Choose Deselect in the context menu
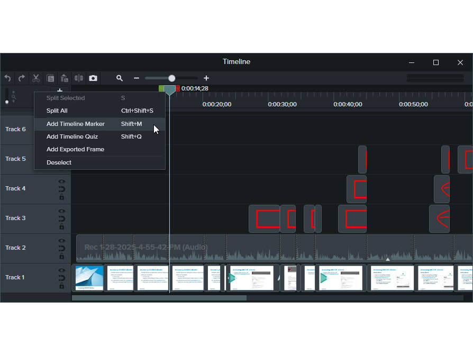 click(x=99, y=162)
